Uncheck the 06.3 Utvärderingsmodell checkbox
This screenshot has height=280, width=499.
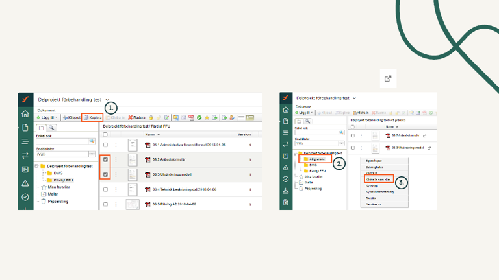(105, 174)
